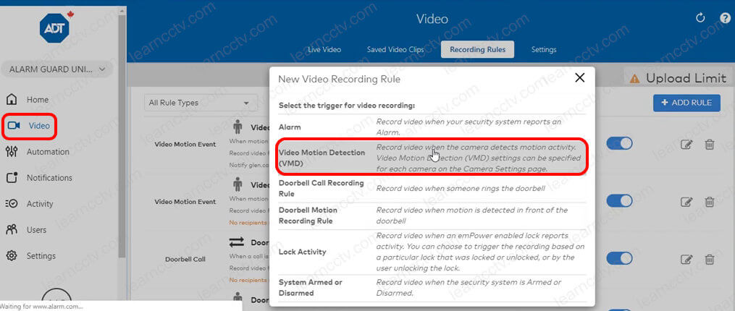Edit the first Video Motion Event rule
735x311 pixels.
tap(687, 144)
